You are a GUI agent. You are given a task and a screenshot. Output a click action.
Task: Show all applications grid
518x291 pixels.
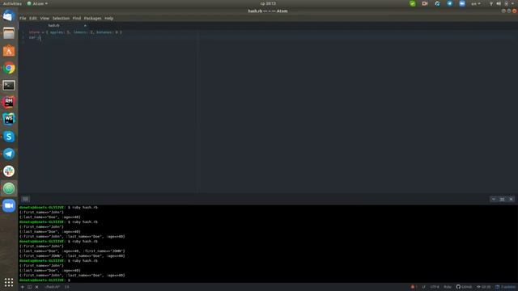[9, 282]
